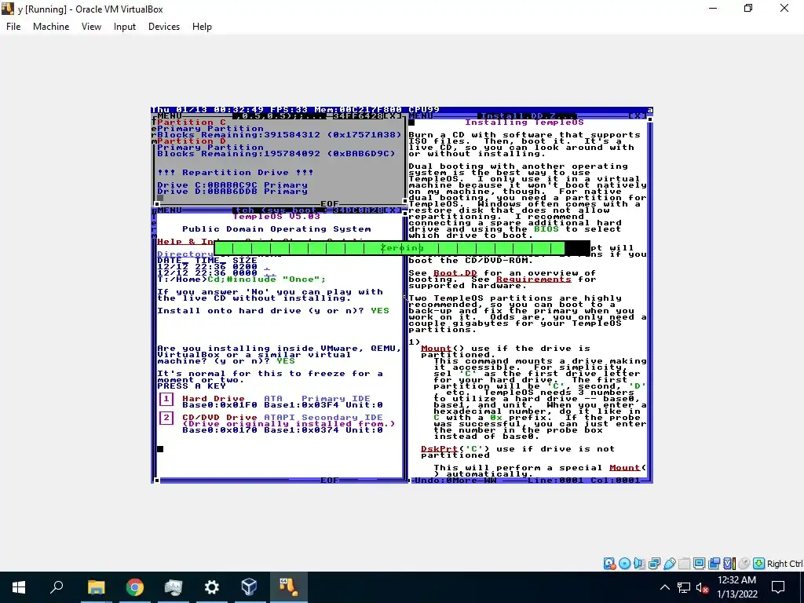804x603 pixels.
Task: Select drive option 1 Hard Drive
Action: point(166,400)
